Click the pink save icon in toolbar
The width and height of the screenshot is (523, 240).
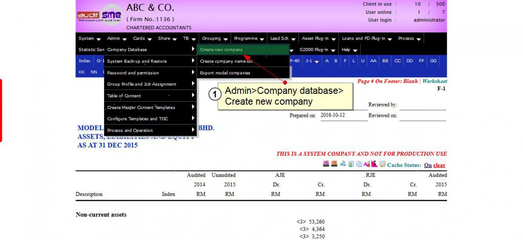(x=326, y=164)
